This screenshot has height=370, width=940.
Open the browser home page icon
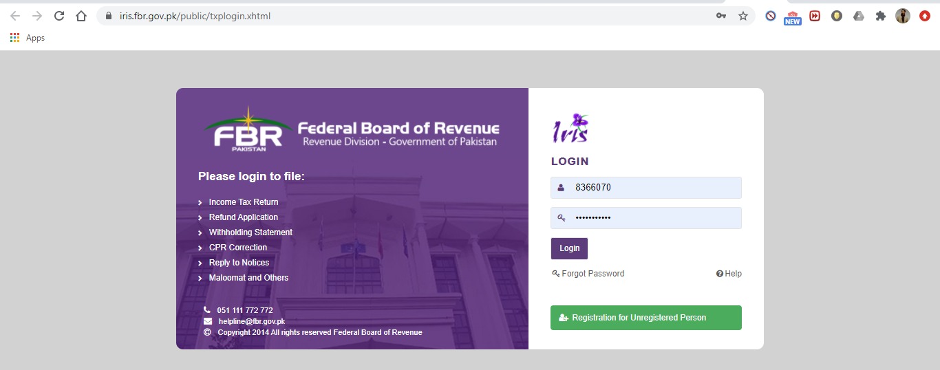point(81,16)
